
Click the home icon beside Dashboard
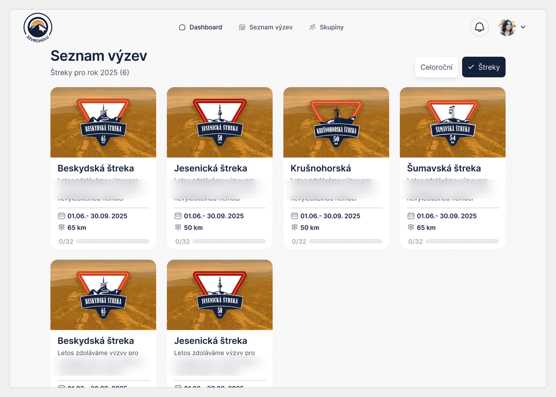[182, 27]
